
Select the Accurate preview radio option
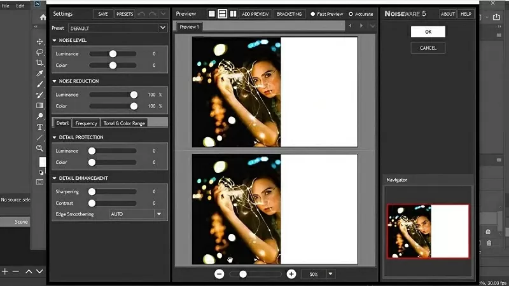351,13
